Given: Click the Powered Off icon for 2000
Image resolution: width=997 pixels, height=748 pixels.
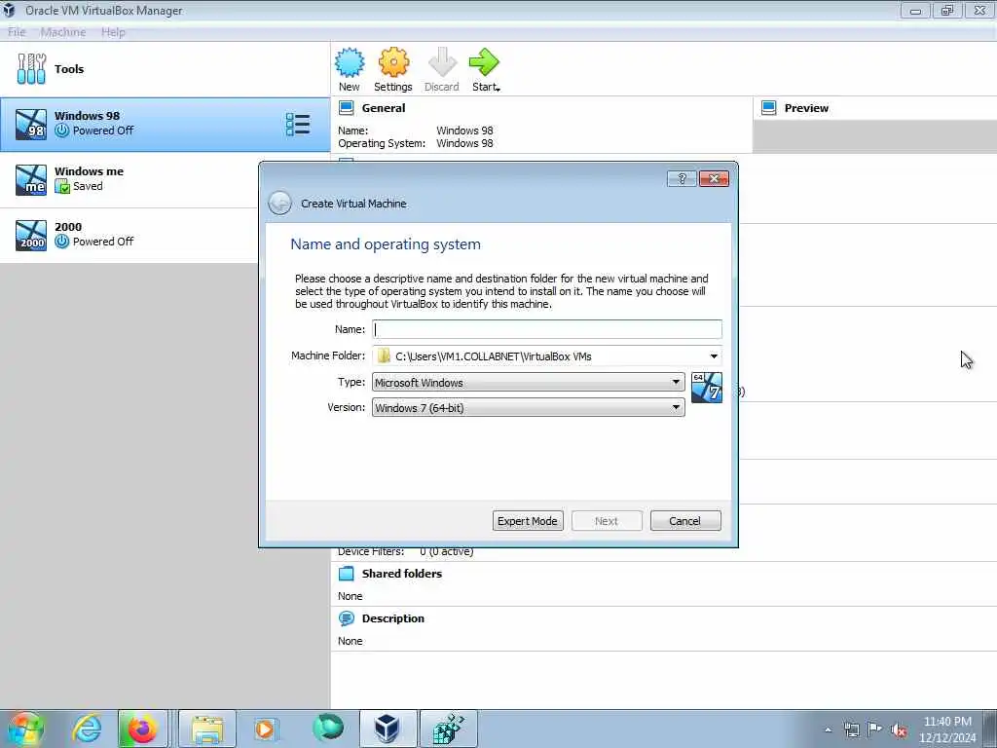Looking at the screenshot, I should pos(61,242).
